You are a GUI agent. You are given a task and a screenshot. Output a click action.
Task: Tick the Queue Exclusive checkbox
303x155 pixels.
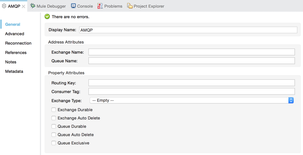pyautogui.click(x=54, y=143)
